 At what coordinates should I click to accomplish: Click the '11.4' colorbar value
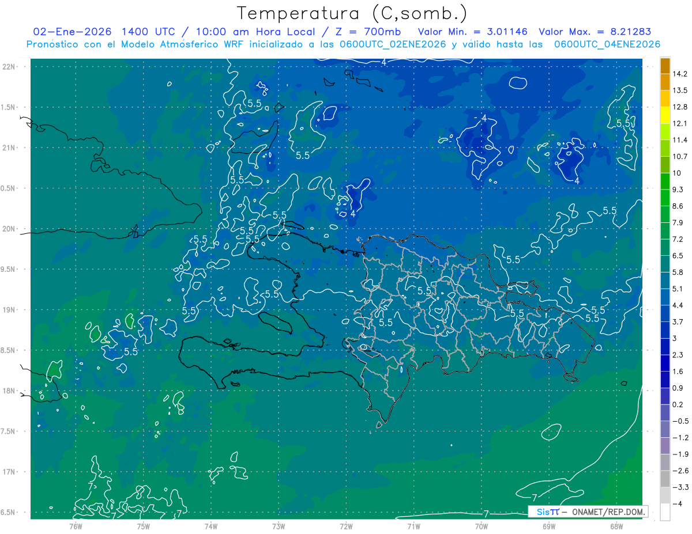click(x=680, y=140)
